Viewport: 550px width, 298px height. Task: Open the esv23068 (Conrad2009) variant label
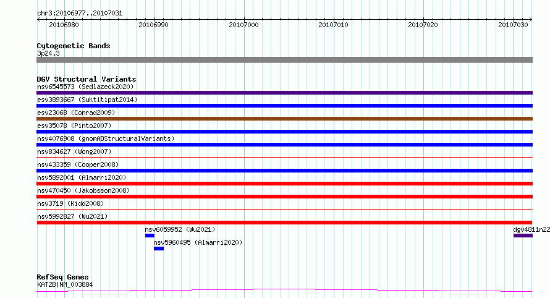[76, 113]
